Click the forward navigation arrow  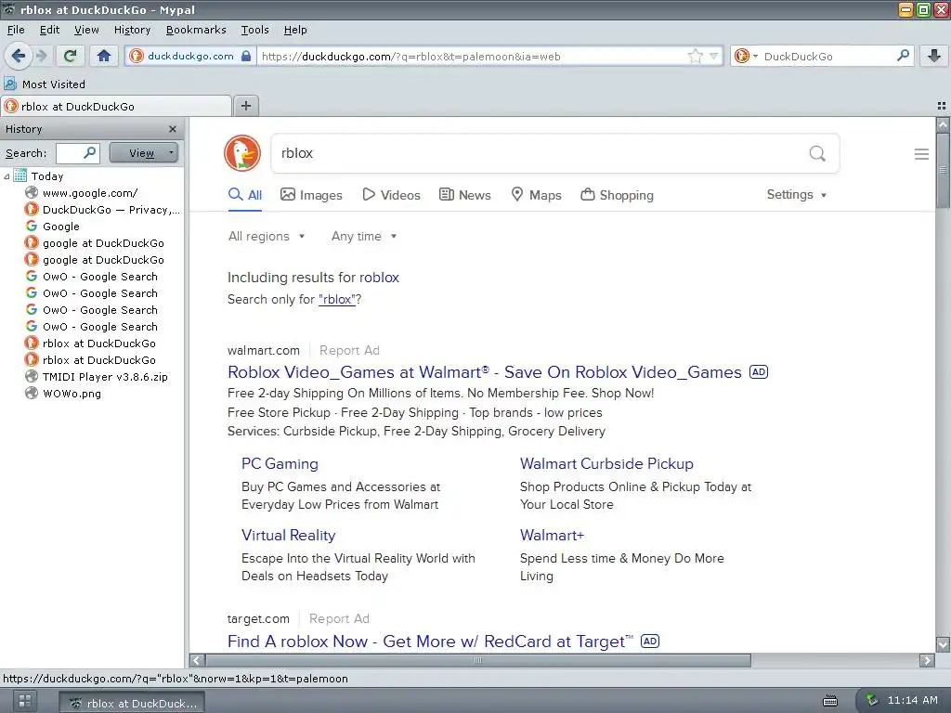(42, 57)
